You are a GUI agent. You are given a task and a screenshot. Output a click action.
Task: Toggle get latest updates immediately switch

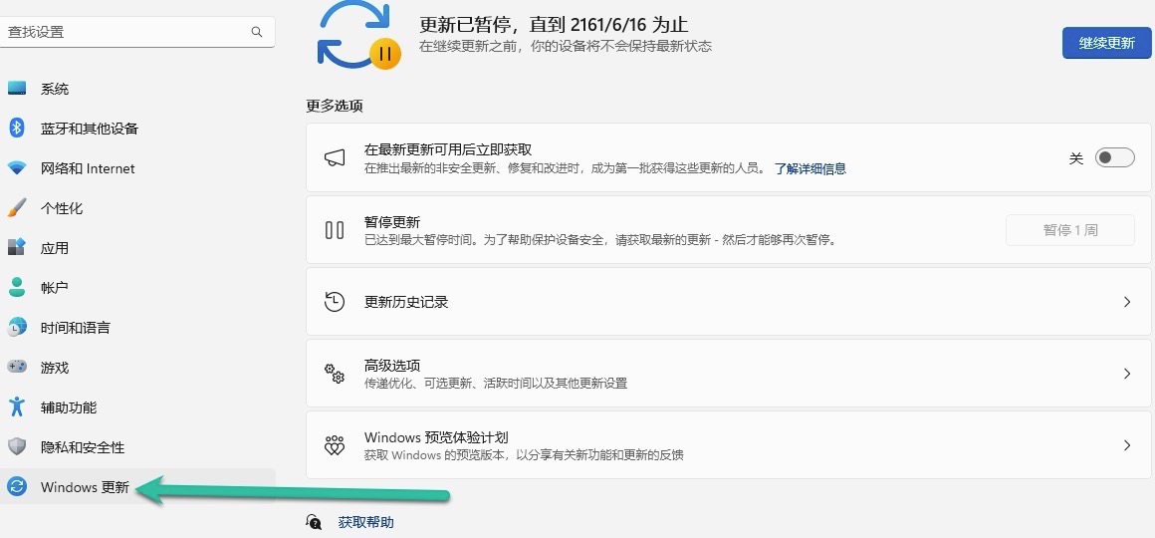click(1114, 157)
